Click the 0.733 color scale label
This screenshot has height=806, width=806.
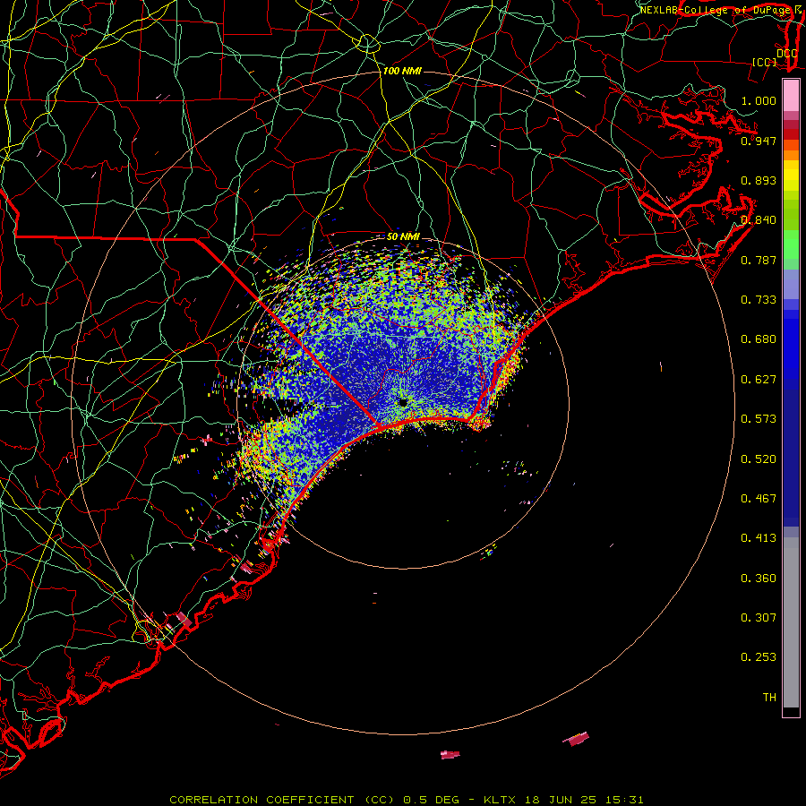[x=759, y=299]
